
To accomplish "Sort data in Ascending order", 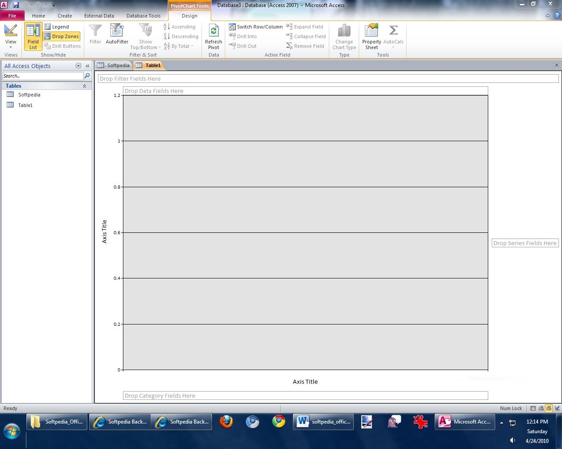I will coord(180,27).
